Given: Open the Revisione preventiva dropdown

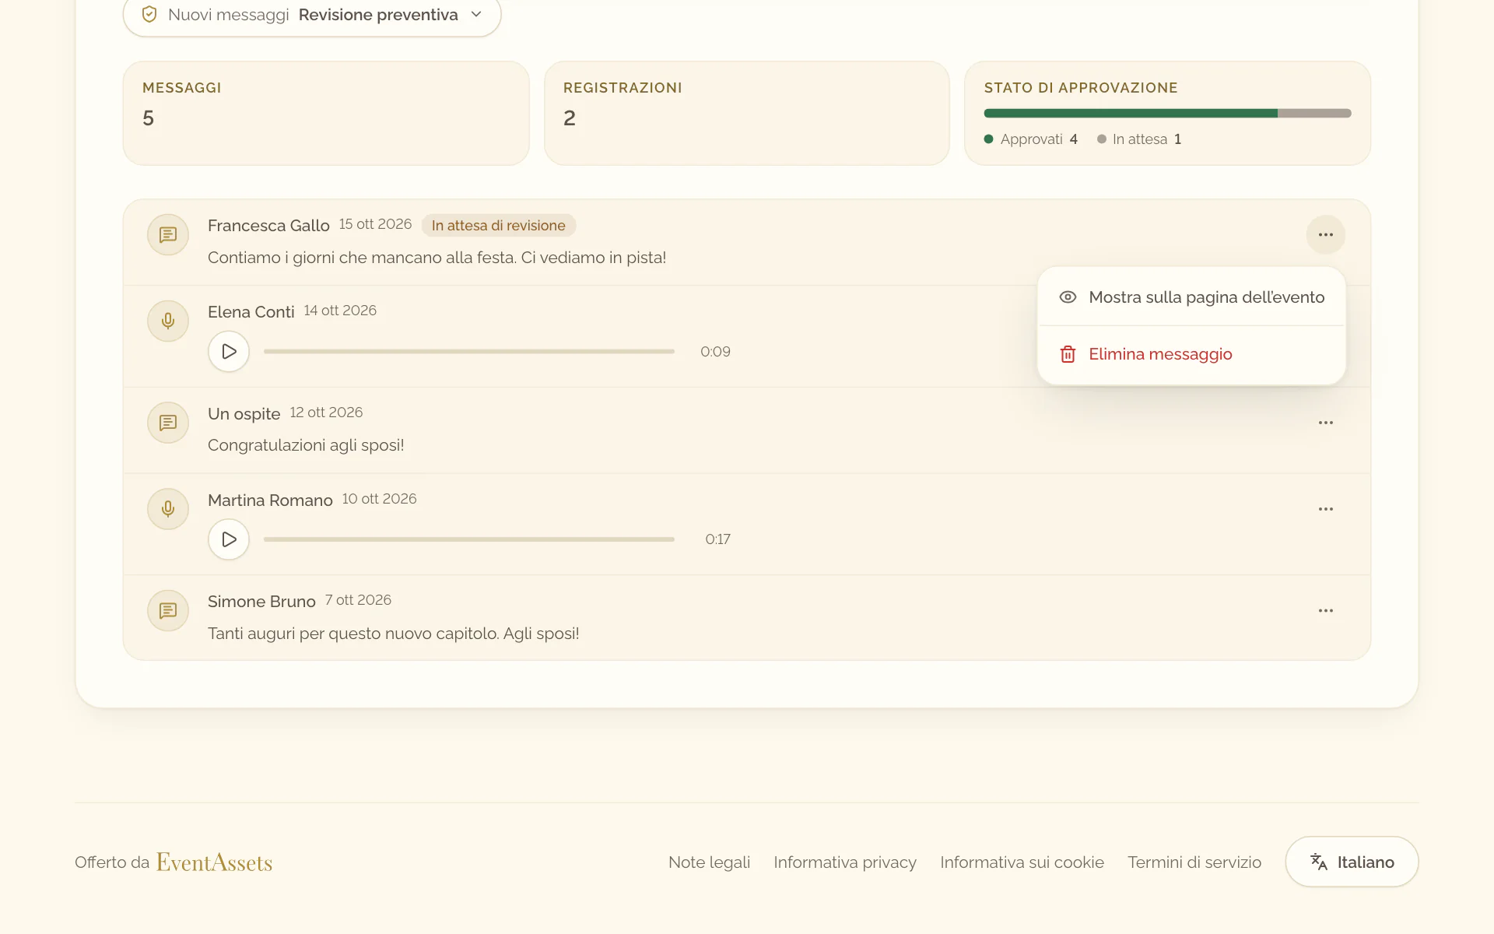Looking at the screenshot, I should click(x=312, y=15).
